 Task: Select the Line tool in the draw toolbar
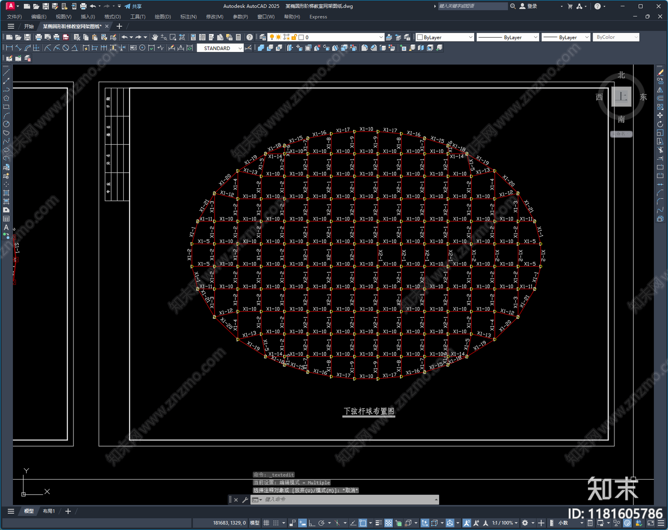pyautogui.click(x=6, y=73)
